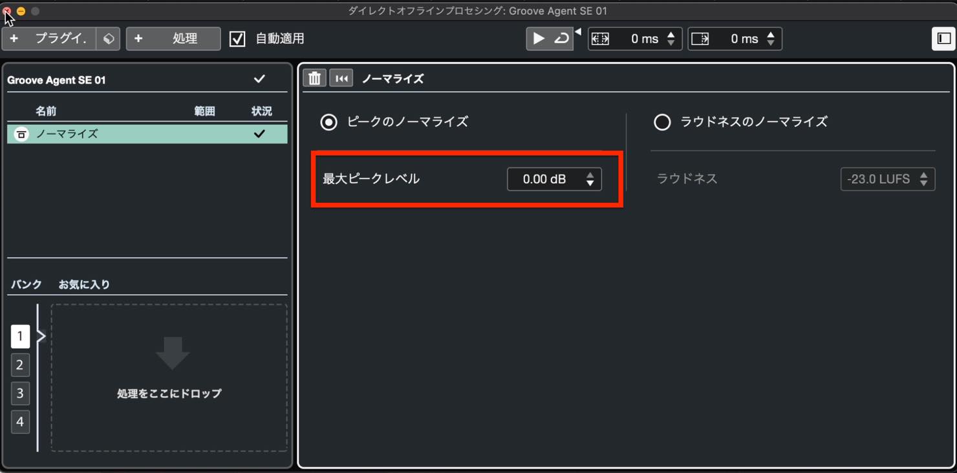Toggle the Groove Agent SE 01 checkmark
This screenshot has height=473, width=957.
(259, 79)
